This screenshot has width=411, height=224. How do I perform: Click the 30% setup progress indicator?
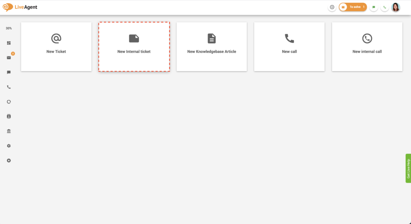pyautogui.click(x=9, y=29)
